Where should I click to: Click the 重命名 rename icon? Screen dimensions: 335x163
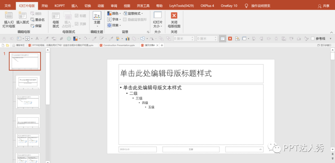point(33,20)
